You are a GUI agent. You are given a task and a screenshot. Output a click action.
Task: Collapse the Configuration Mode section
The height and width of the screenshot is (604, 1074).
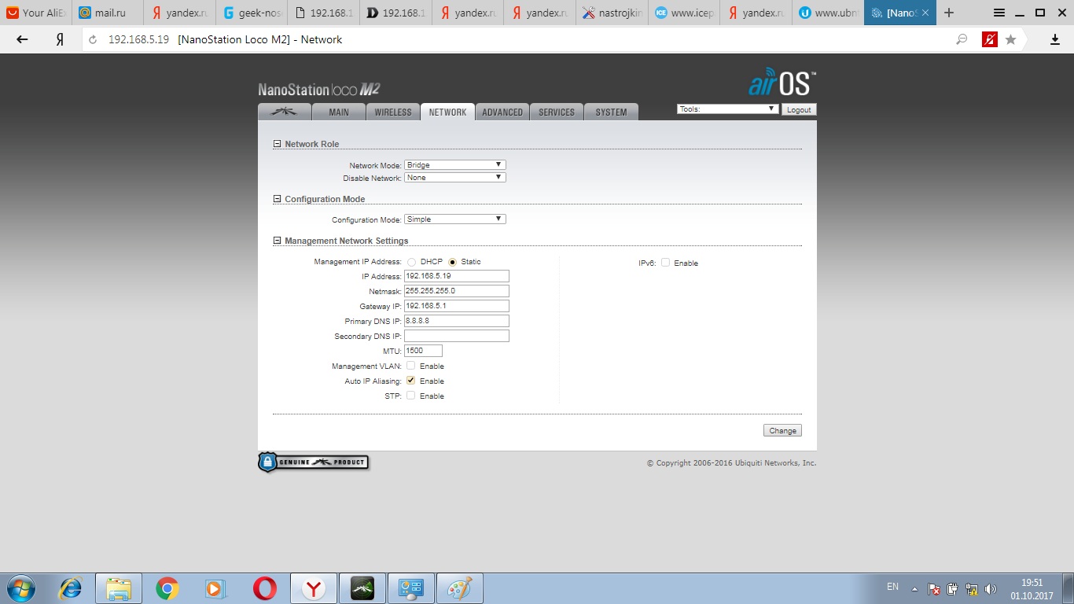[277, 199]
